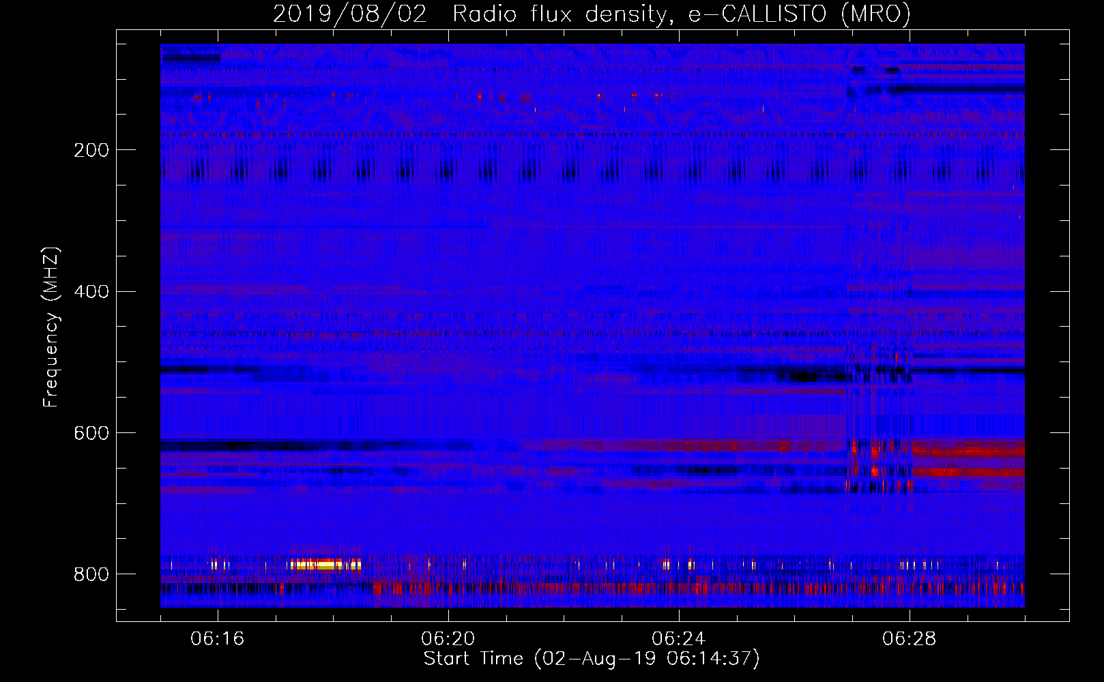Click the 400 frequency tick label

(91, 292)
